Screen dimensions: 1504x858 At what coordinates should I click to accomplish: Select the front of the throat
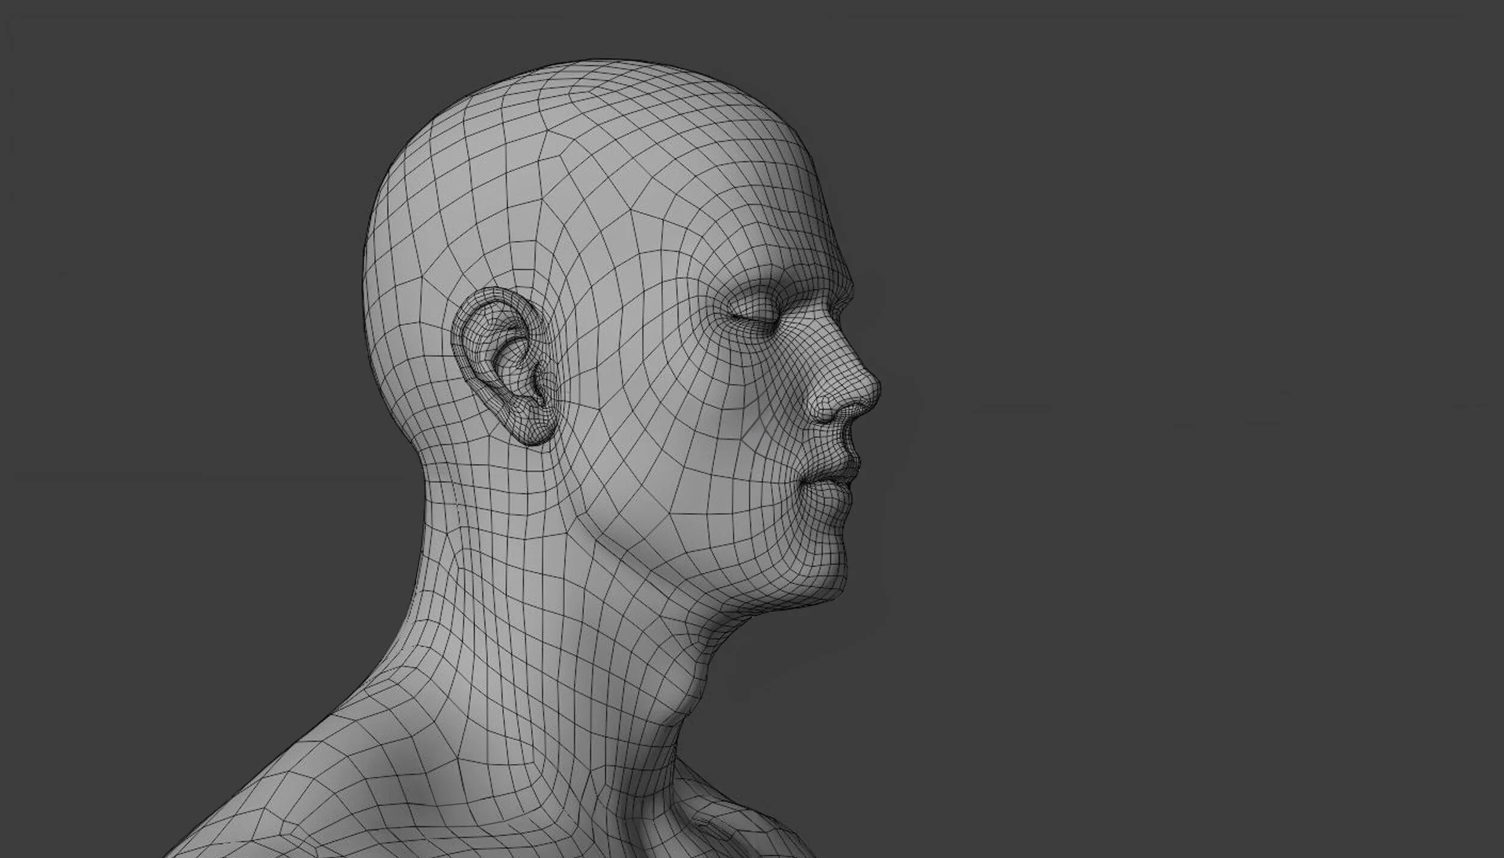pos(692,680)
